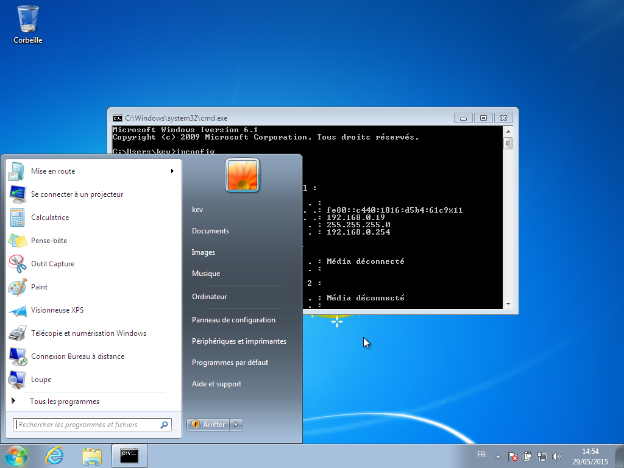Image resolution: width=624 pixels, height=468 pixels.
Task: Click the cmd scrollbar down arrow
Action: coord(508,304)
